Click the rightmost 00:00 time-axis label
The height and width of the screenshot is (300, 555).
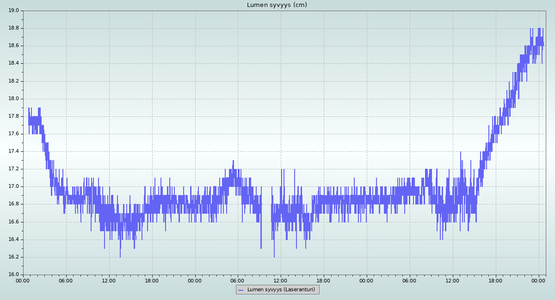click(539, 280)
